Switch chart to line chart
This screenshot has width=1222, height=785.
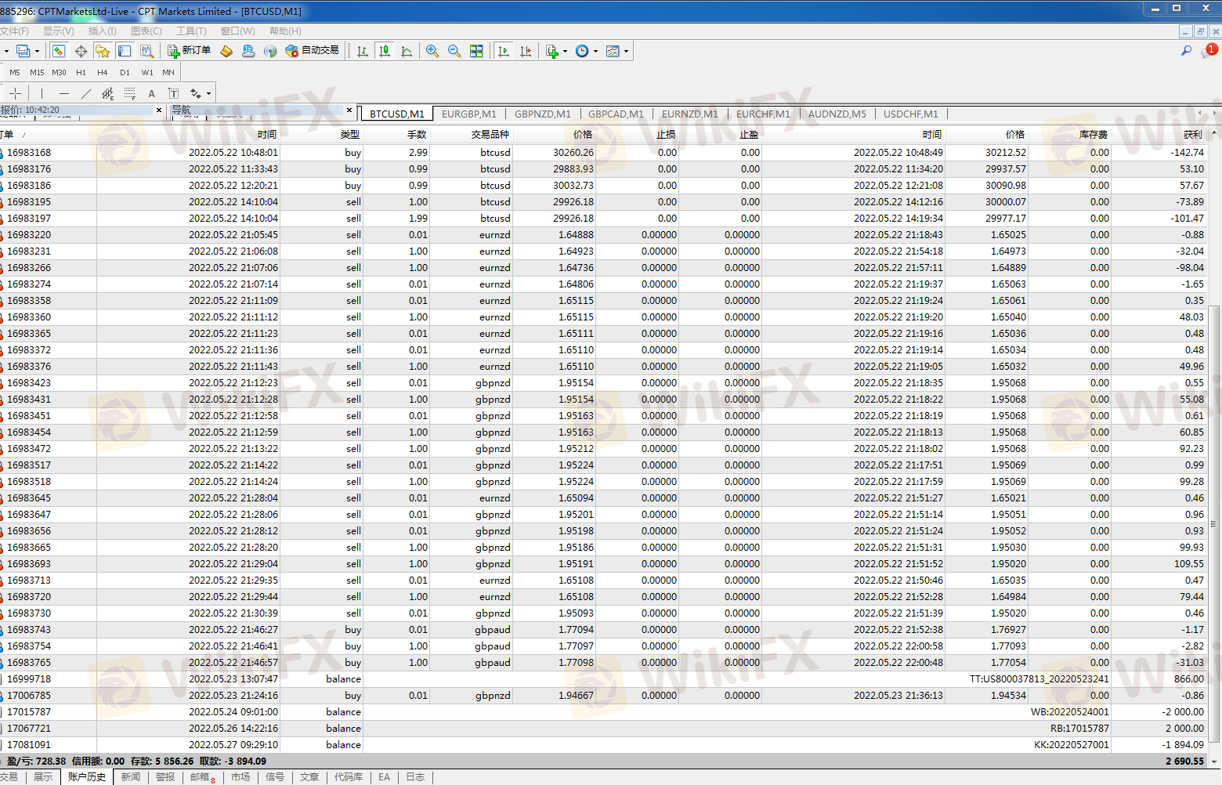point(407,51)
